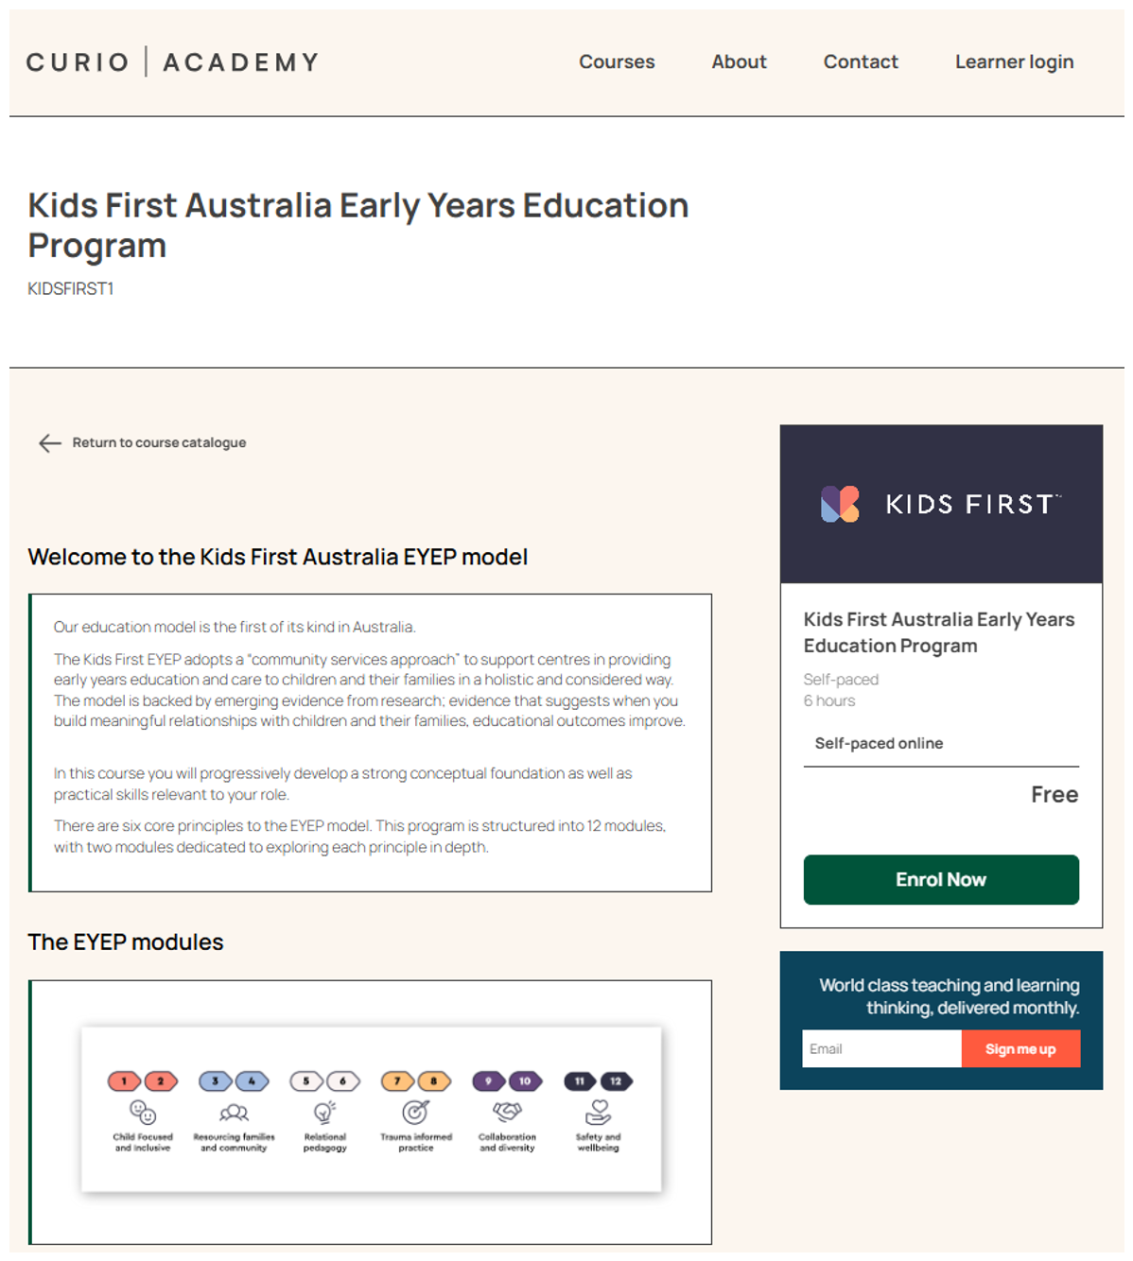
Task: Click the Collaboration and diversity handshake icon
Action: coord(507,1112)
